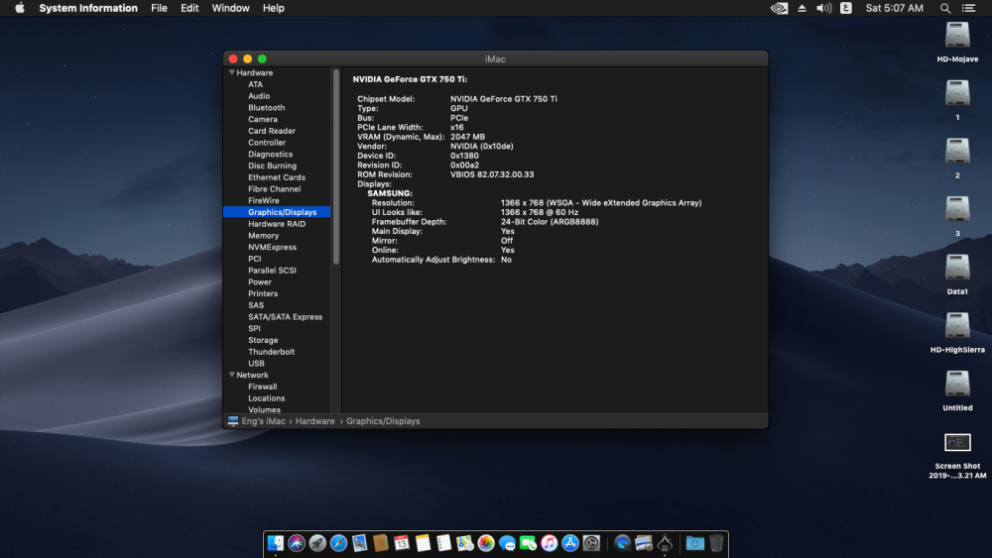Open Preview icon in the Dock
Image resolution: width=992 pixels, height=558 pixels.
(644, 543)
